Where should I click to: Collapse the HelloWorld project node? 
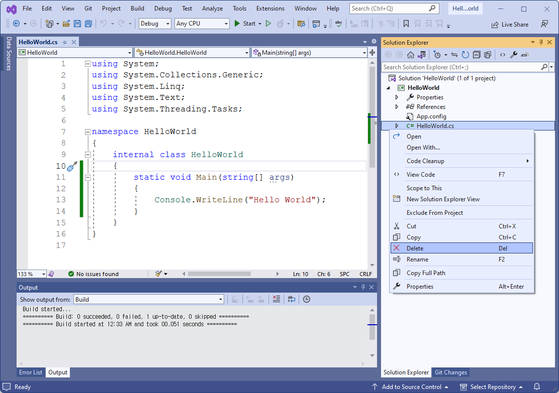click(389, 88)
